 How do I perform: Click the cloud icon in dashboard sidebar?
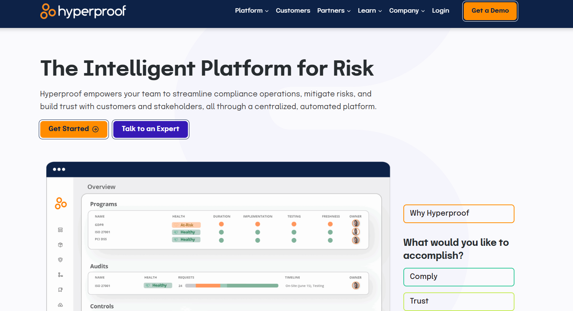point(60,305)
